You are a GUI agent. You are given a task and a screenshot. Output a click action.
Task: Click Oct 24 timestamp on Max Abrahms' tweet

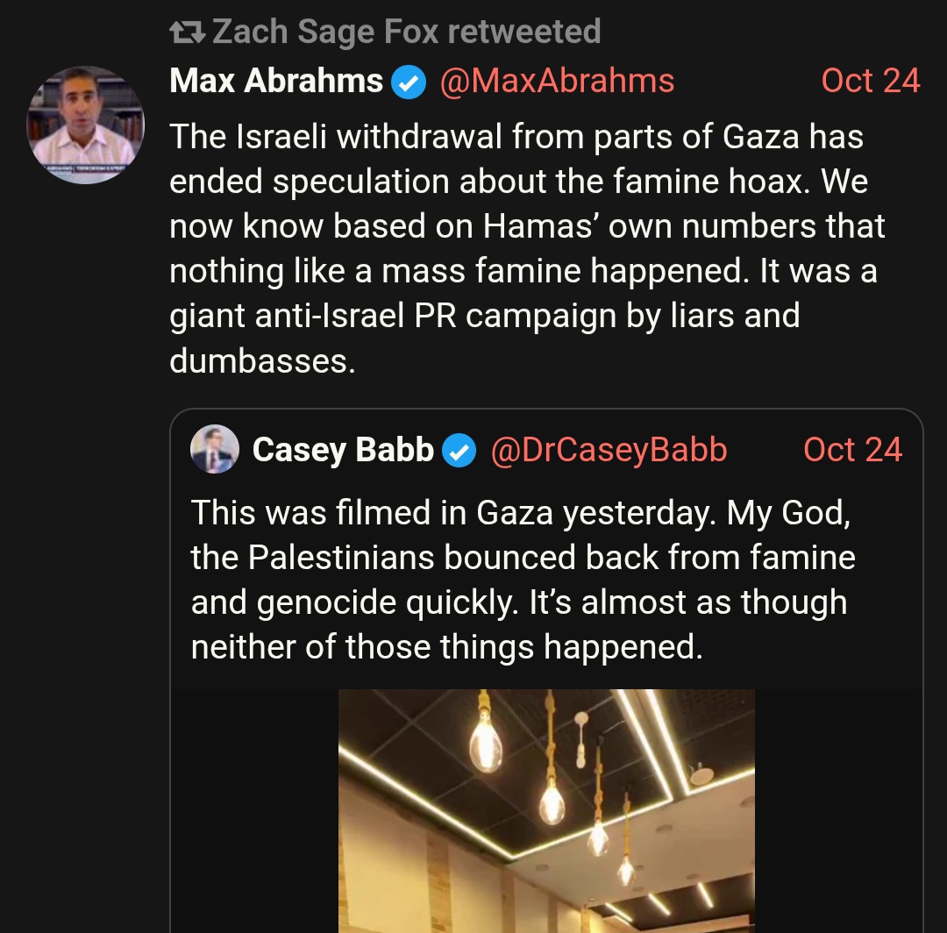coord(870,82)
